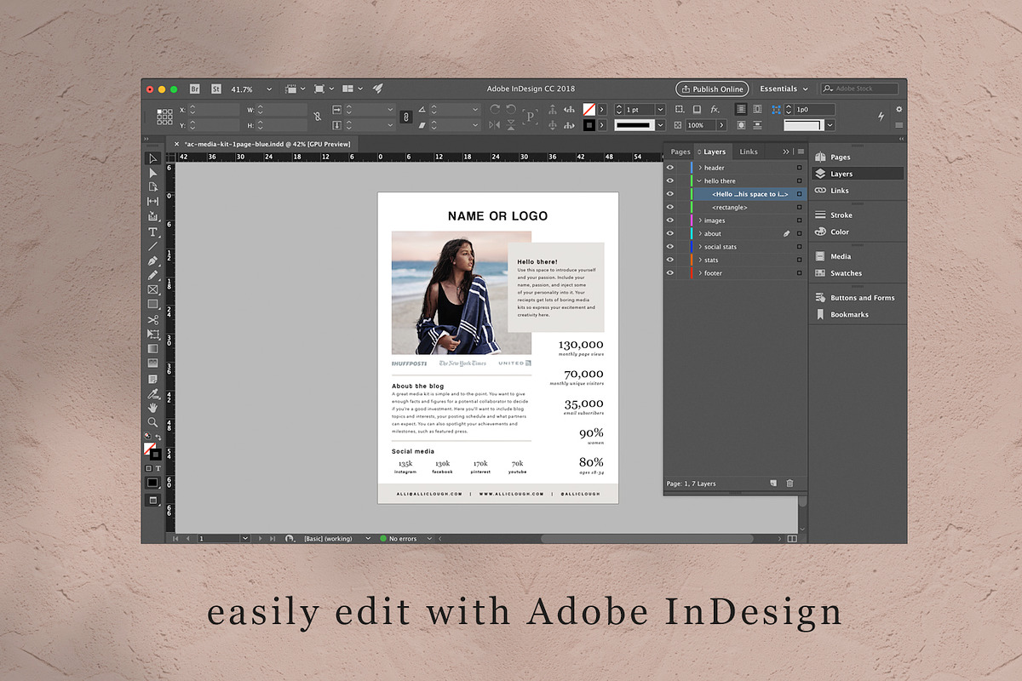Expand the footer layer

coord(699,273)
